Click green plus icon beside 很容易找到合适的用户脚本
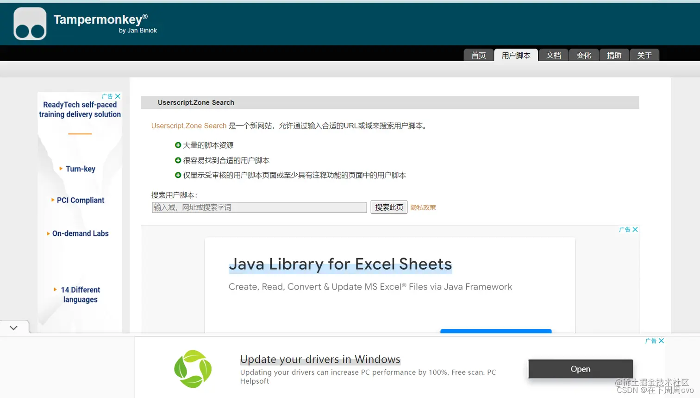The width and height of the screenshot is (700, 398). (178, 160)
